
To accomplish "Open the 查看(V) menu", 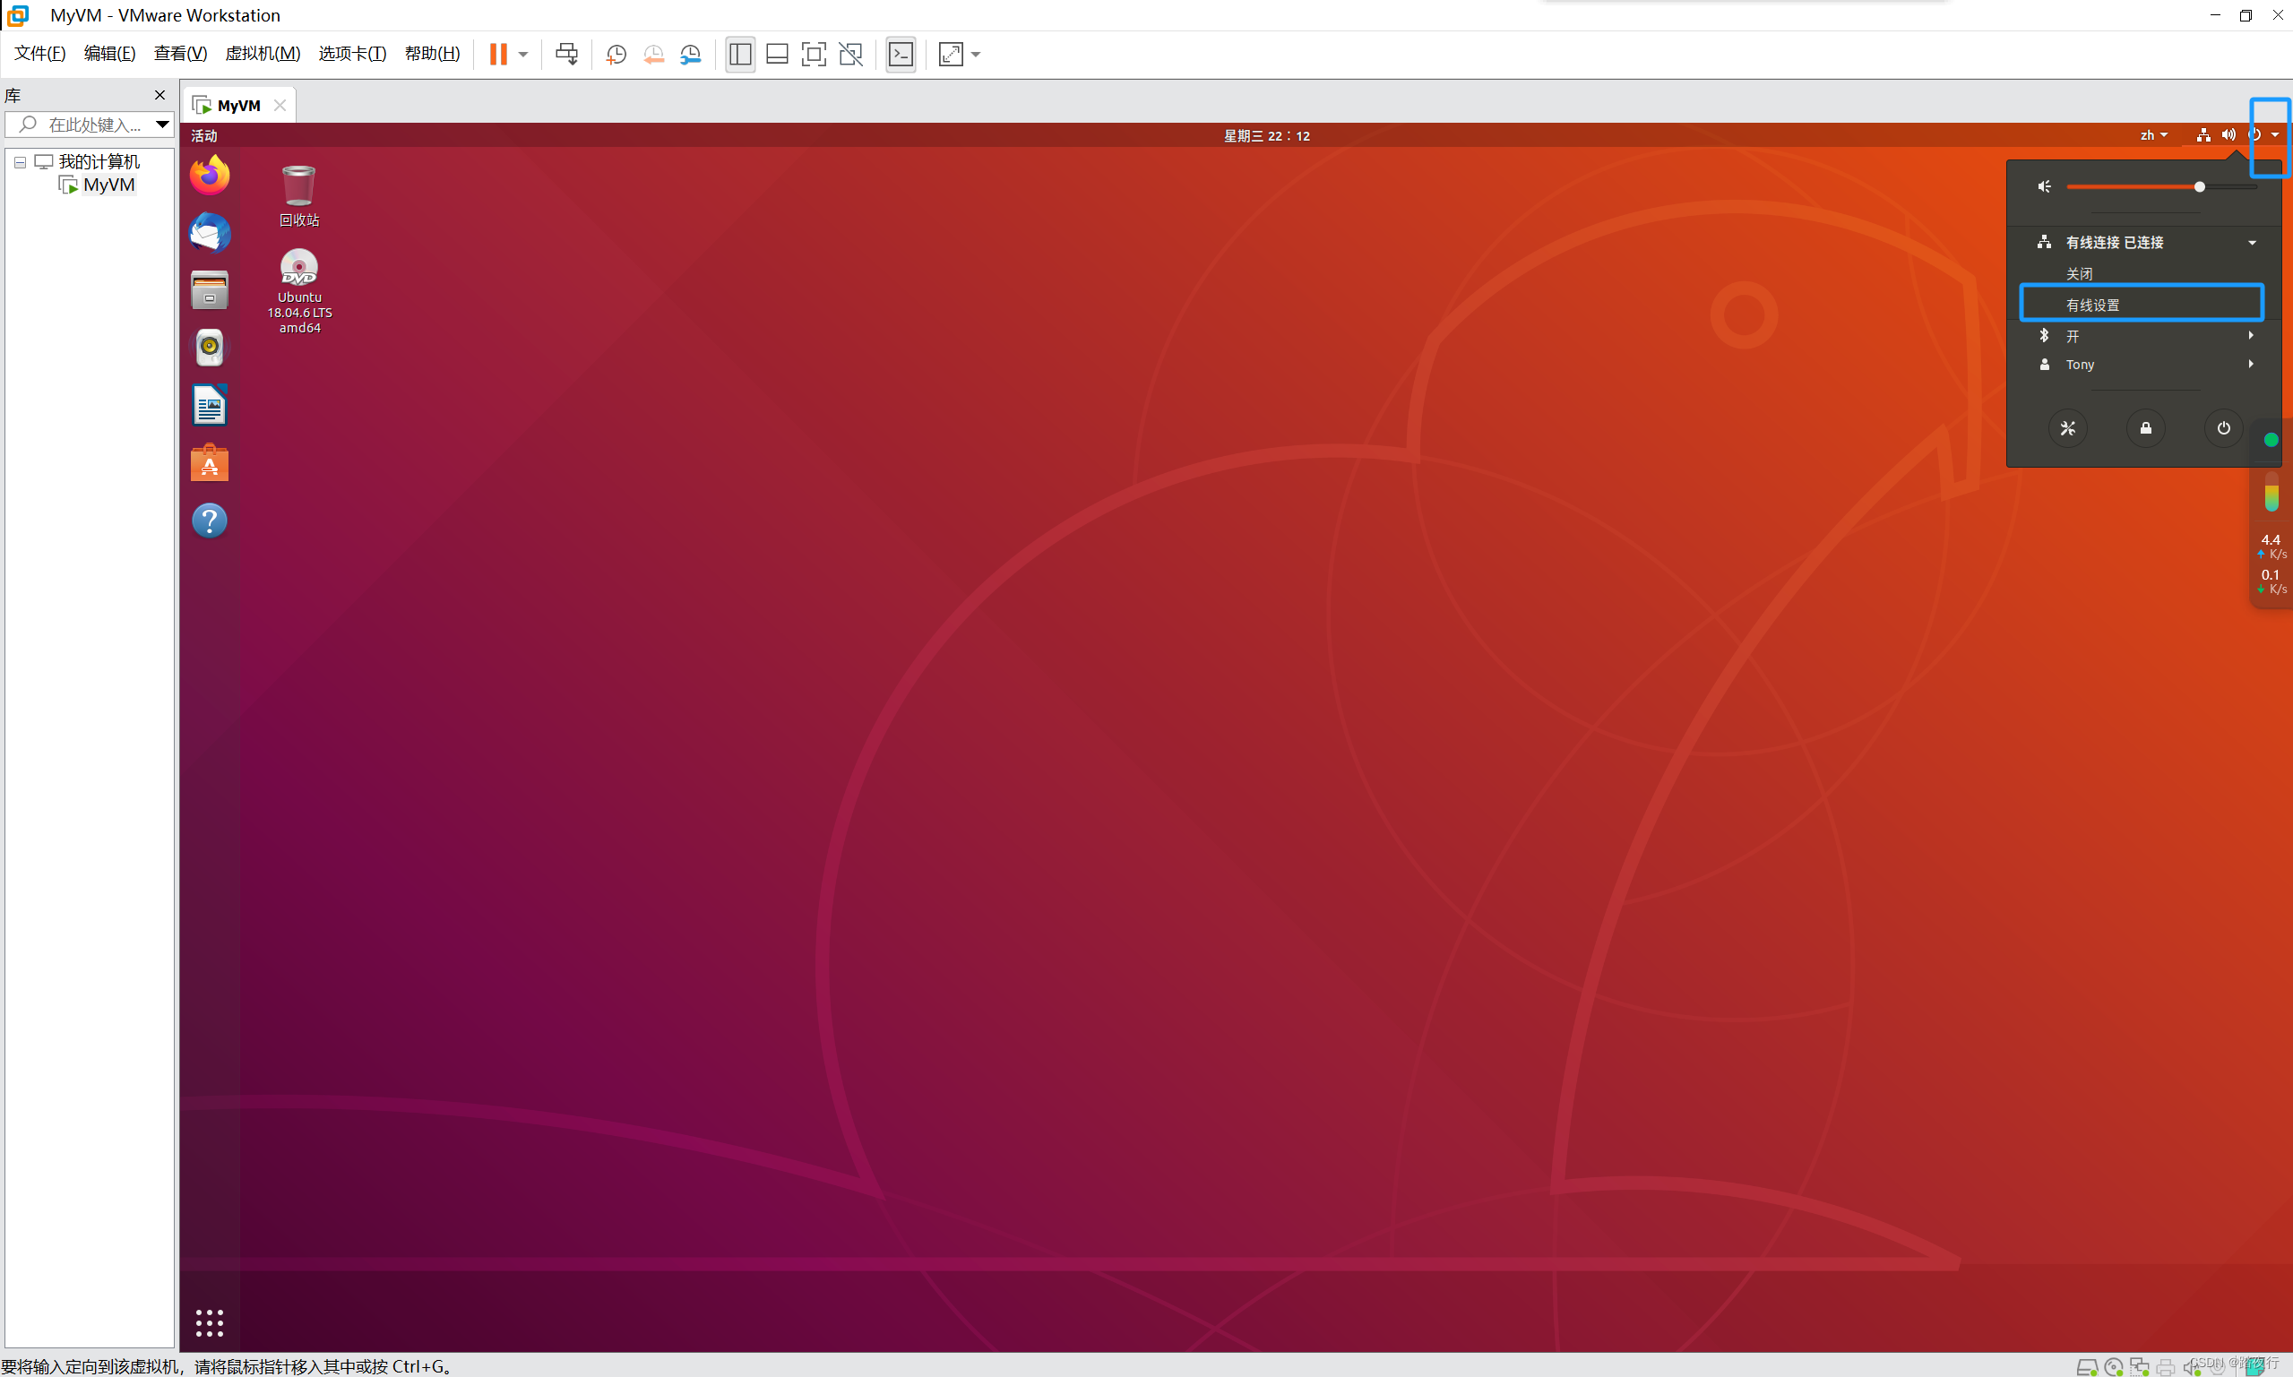I will click(x=180, y=53).
